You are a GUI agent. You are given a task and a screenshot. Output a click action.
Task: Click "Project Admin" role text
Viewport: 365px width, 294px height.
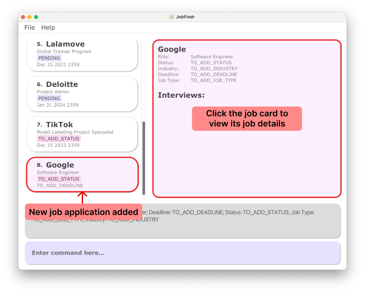tap(53, 92)
